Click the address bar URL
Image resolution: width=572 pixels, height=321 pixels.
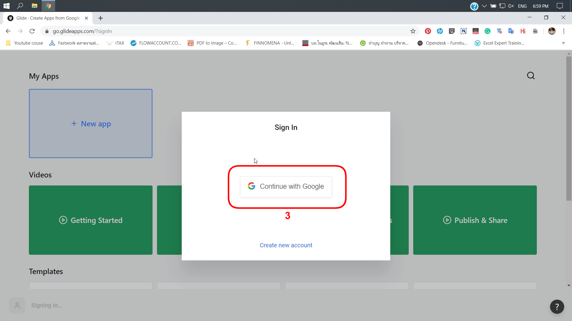point(82,31)
